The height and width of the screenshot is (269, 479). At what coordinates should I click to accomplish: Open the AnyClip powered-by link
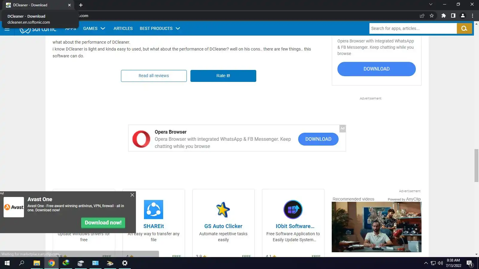404,199
